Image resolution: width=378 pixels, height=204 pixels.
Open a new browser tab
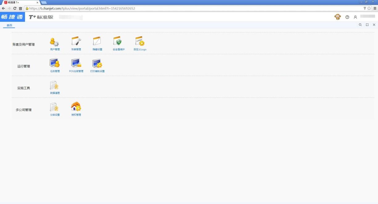[x=43, y=2]
